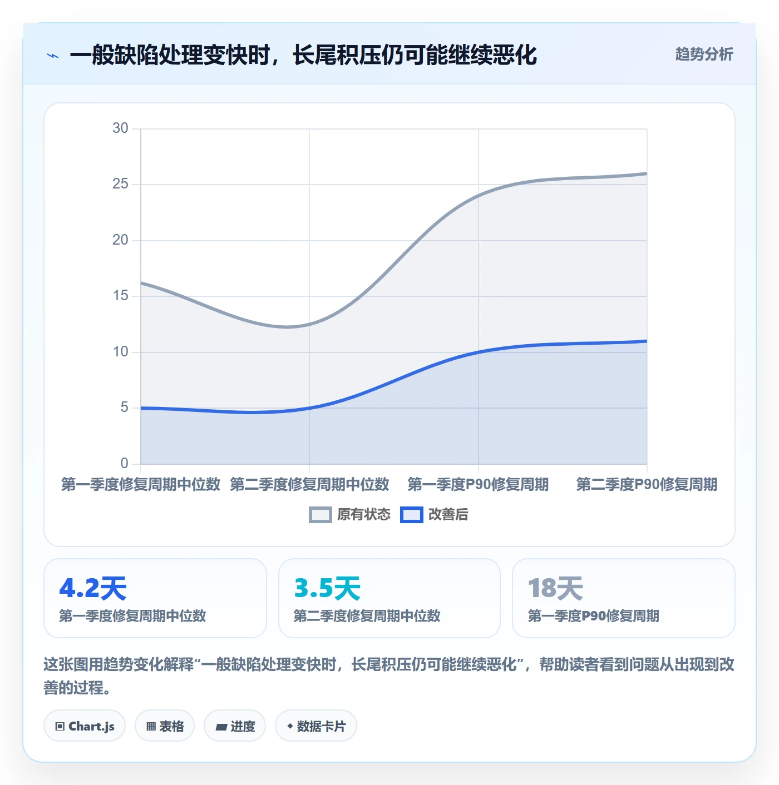The image size is (779, 785).
Task: Toggle the 改善后 legend swatch
Action: click(411, 515)
